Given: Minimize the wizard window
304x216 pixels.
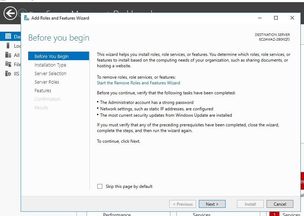Looking at the screenshot, I should click(x=259, y=18).
